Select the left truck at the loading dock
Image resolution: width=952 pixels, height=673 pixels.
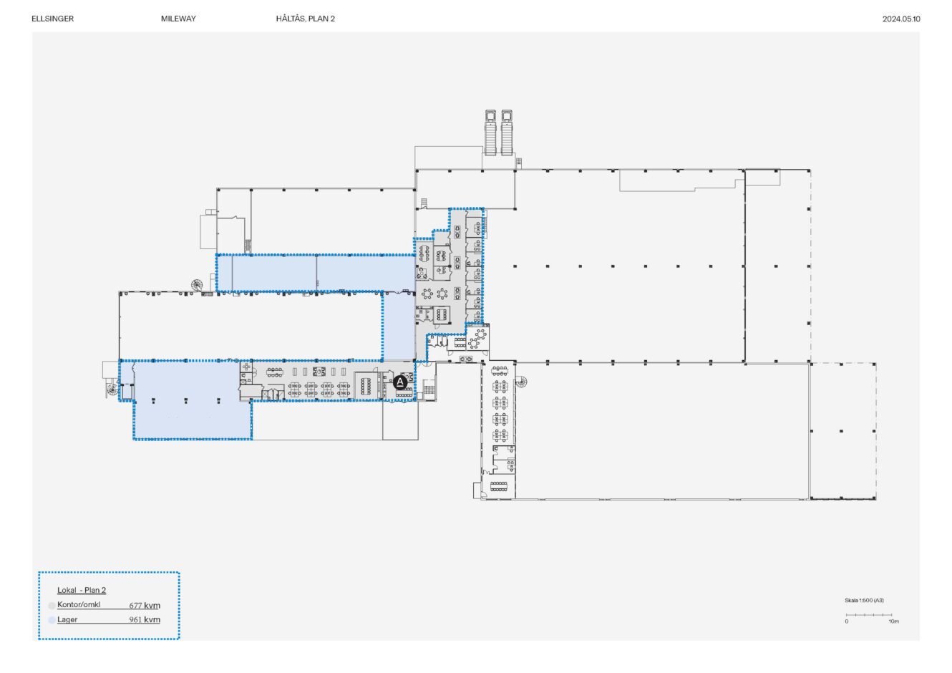coord(491,132)
